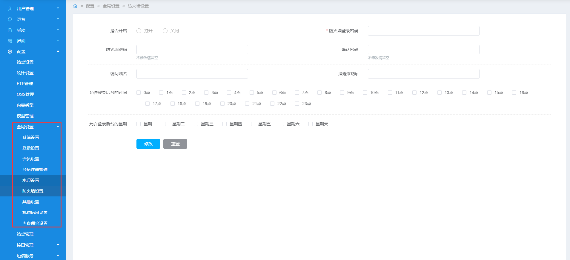Viewport: 570px width, 260px height.
Task: Go to 系统设置 in sidebar
Action: point(31,137)
